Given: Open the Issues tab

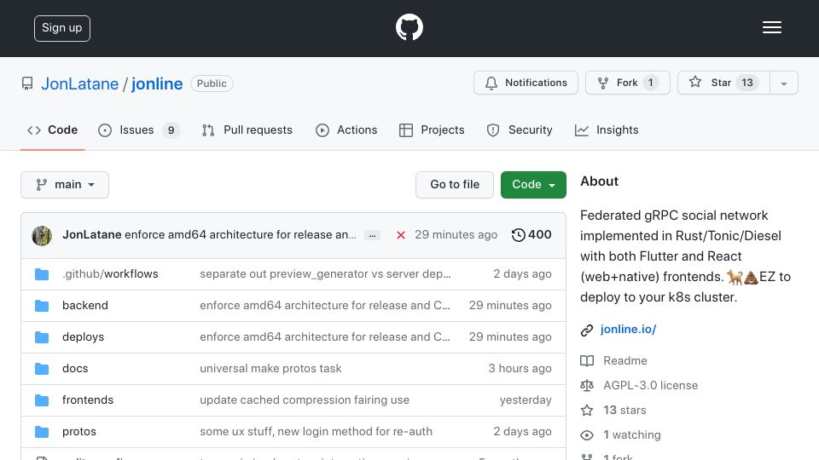Looking at the screenshot, I should (x=138, y=129).
